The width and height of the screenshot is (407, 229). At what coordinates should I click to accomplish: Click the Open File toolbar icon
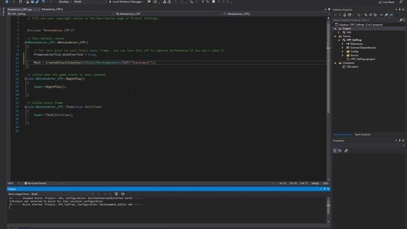click(27, 2)
